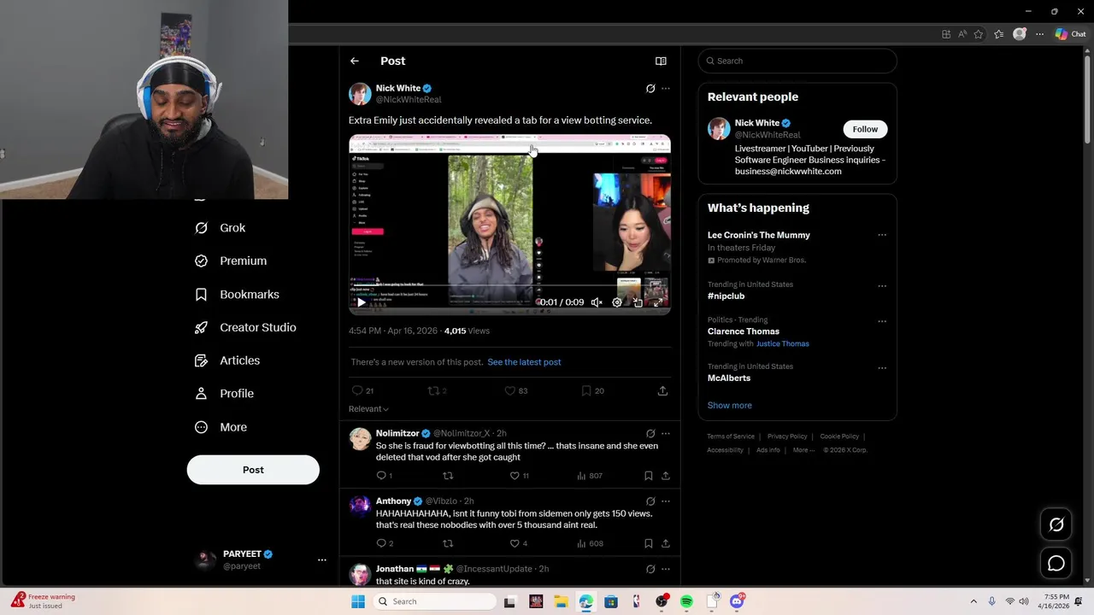Go back using the Post header arrow

(x=355, y=61)
